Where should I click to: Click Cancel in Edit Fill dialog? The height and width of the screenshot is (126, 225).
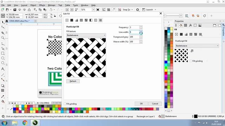(x=155, y=104)
